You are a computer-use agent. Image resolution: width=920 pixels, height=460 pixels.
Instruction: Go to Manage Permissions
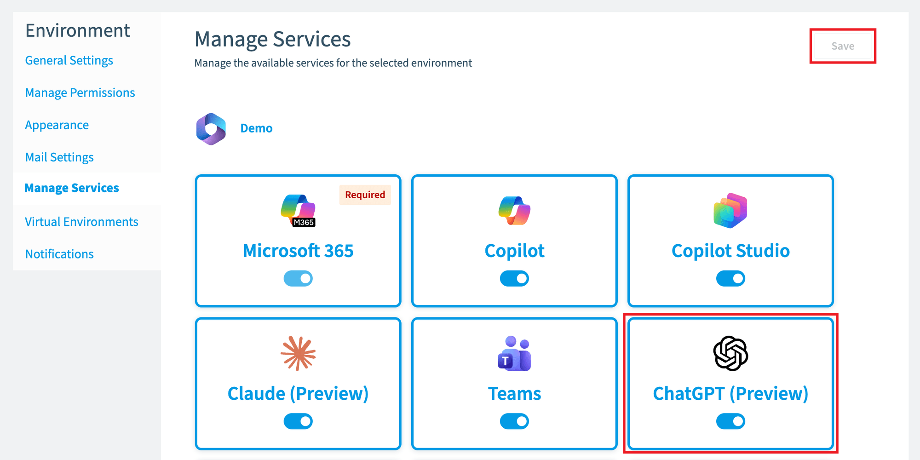point(80,93)
